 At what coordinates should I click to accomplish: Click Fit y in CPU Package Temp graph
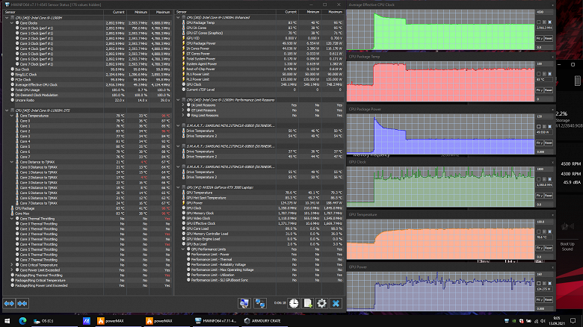pos(540,90)
